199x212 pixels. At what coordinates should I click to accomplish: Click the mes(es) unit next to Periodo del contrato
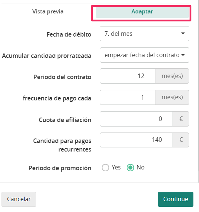pyautogui.click(x=172, y=76)
